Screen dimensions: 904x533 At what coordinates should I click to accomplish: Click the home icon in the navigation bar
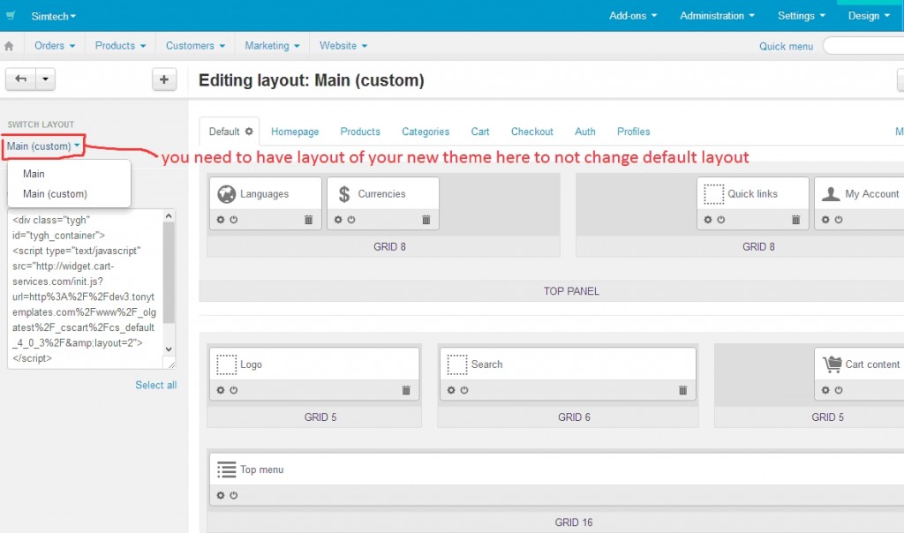point(9,46)
